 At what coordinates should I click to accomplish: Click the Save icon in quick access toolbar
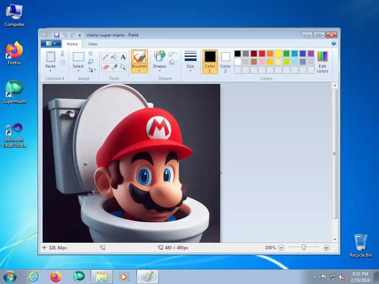(x=57, y=35)
